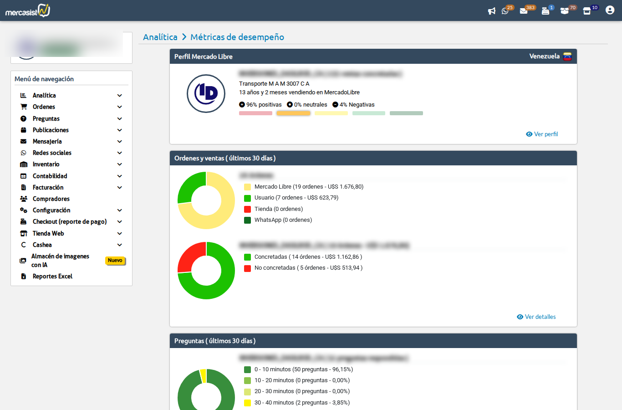622x410 pixels.
Task: Open Ver perfil in the Mercado Libre card
Action: pos(542,134)
